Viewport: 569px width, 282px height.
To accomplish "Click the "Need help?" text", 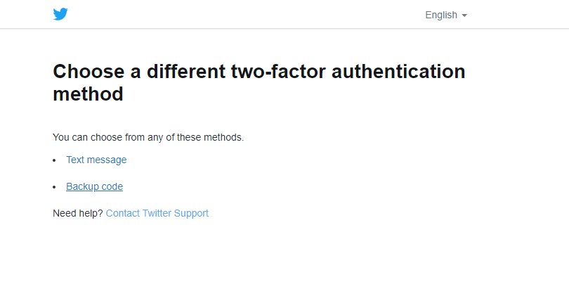I will 78,213.
